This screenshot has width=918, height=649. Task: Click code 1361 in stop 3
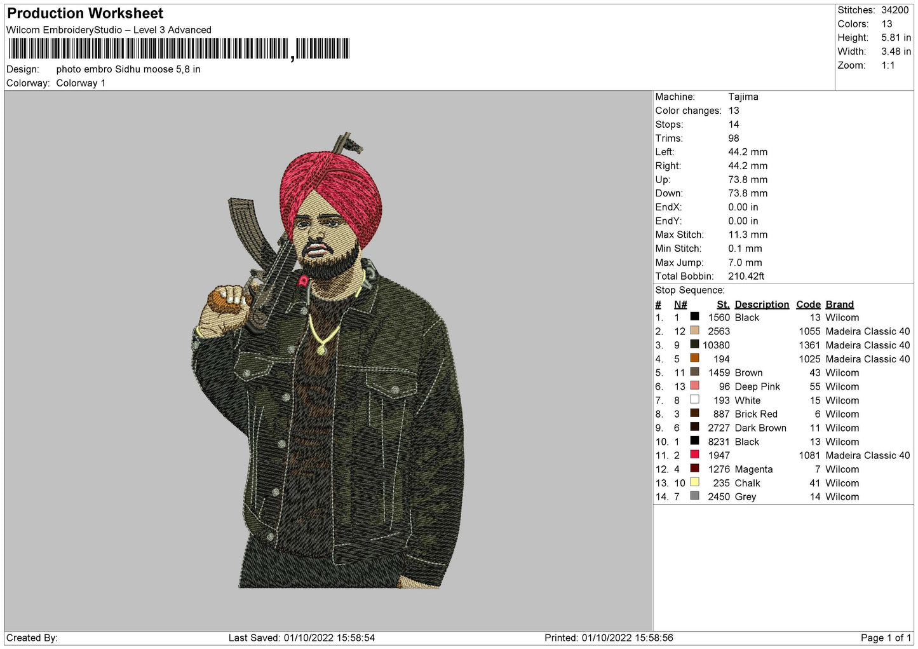pos(810,345)
